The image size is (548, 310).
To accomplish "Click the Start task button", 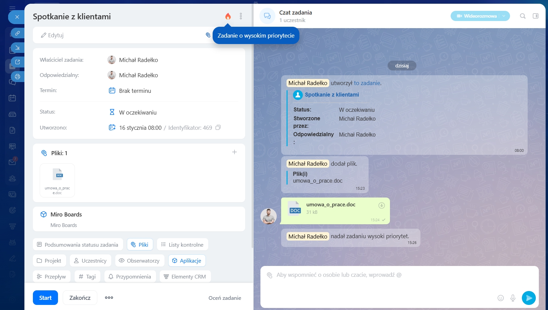I will click(45, 298).
